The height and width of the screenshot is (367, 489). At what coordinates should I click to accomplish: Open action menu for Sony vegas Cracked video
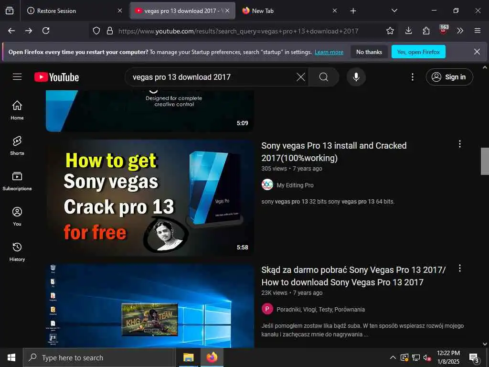pyautogui.click(x=460, y=144)
